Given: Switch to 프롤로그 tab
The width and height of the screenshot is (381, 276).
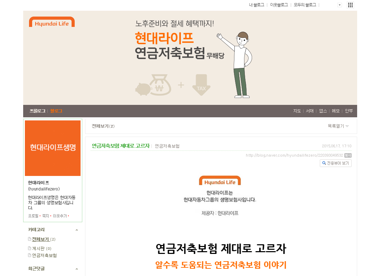Looking at the screenshot, I should point(37,111).
